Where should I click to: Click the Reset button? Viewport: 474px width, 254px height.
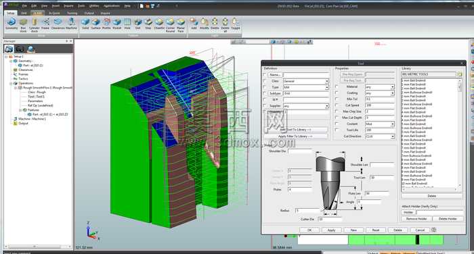click(x=375, y=230)
